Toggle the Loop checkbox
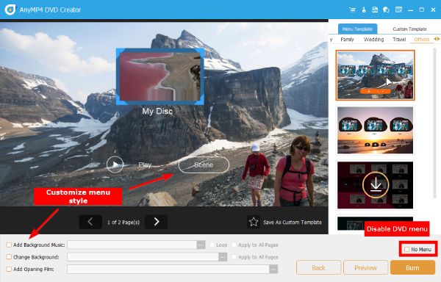Screen dimensions: 441x282 [x=212, y=245]
